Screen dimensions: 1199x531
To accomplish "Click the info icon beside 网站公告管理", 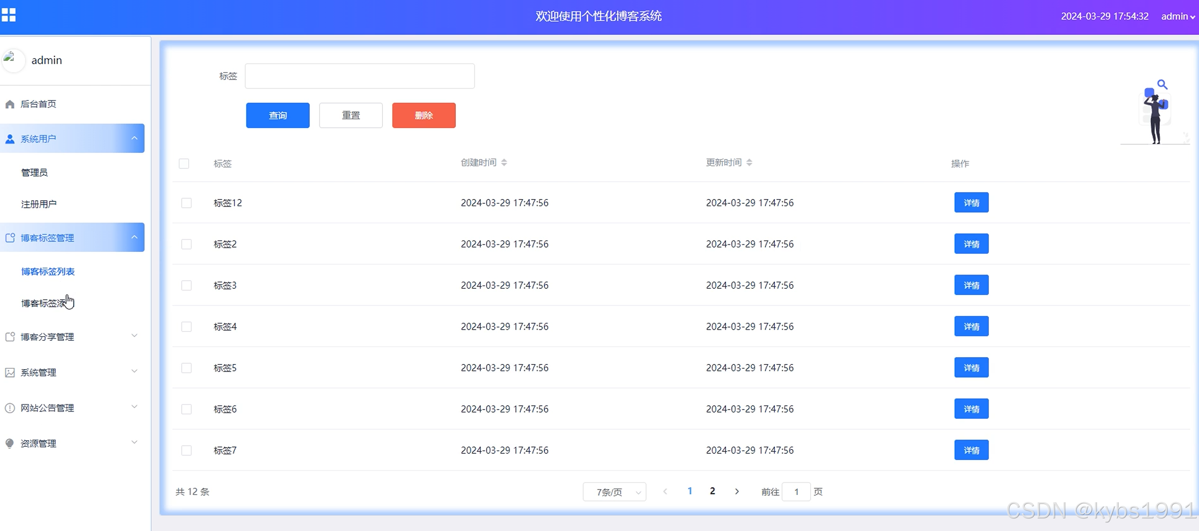I will (x=10, y=408).
